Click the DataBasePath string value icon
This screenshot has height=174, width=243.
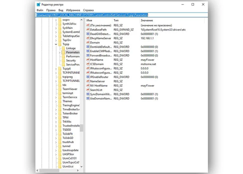point(88,29)
